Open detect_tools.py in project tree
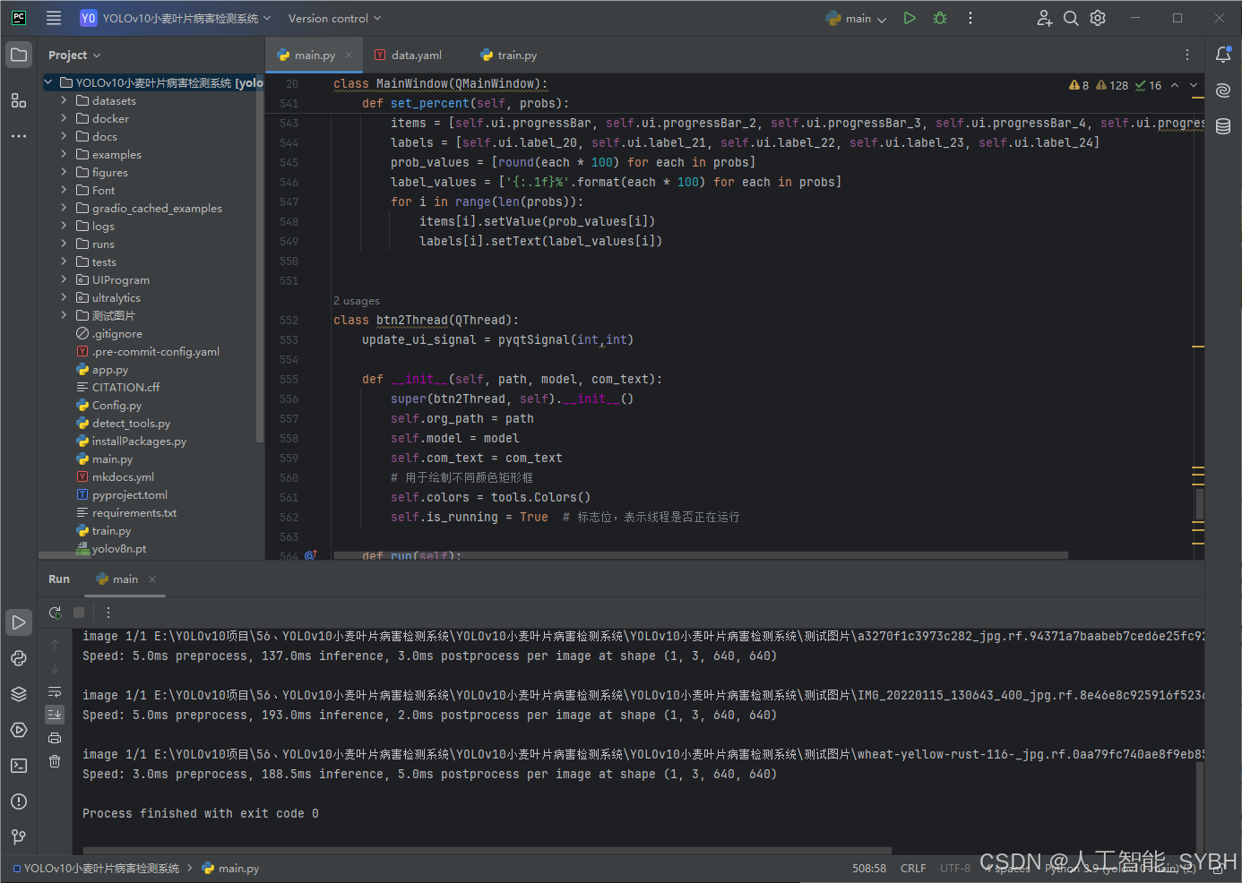1242x883 pixels. (131, 423)
